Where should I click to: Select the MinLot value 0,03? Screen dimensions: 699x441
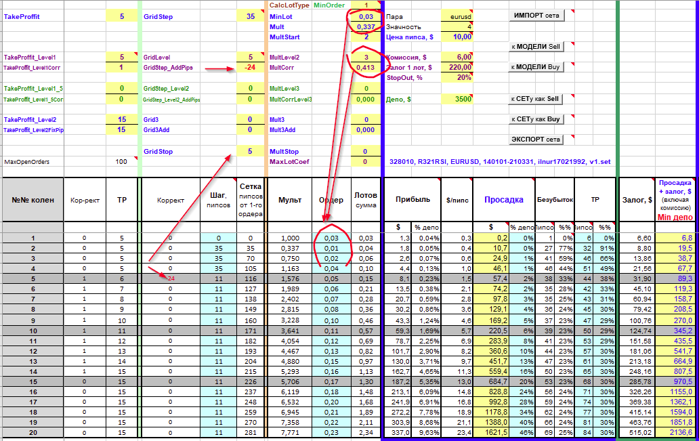pyautogui.click(x=366, y=16)
